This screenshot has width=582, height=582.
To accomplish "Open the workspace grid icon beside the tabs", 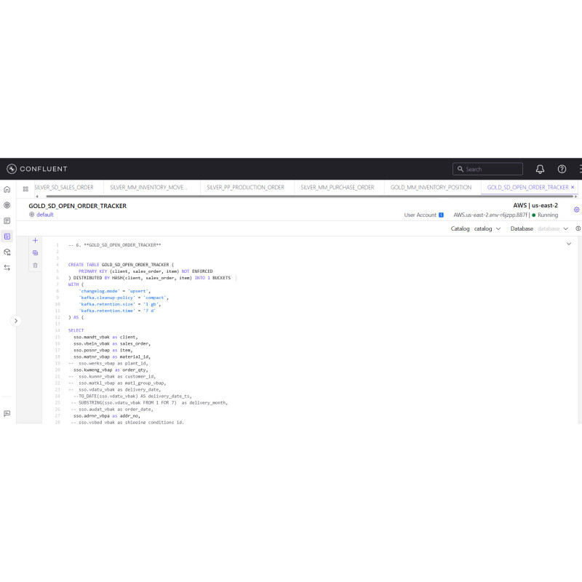I will tap(25, 188).
